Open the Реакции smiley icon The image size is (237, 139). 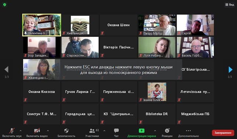pyautogui.click(x=167, y=131)
